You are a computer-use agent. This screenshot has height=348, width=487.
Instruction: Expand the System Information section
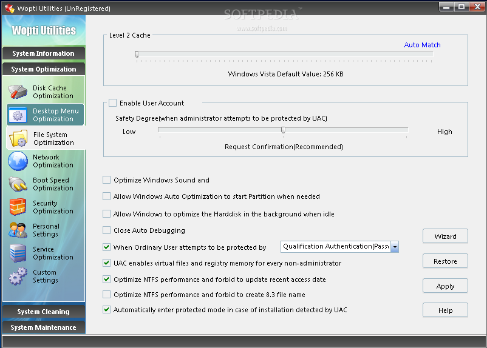point(44,53)
